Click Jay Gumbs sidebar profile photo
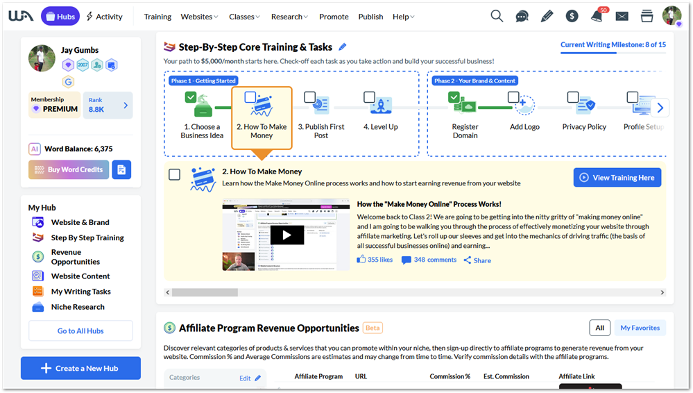Image resolution: width=693 pixels, height=393 pixels. tap(42, 58)
